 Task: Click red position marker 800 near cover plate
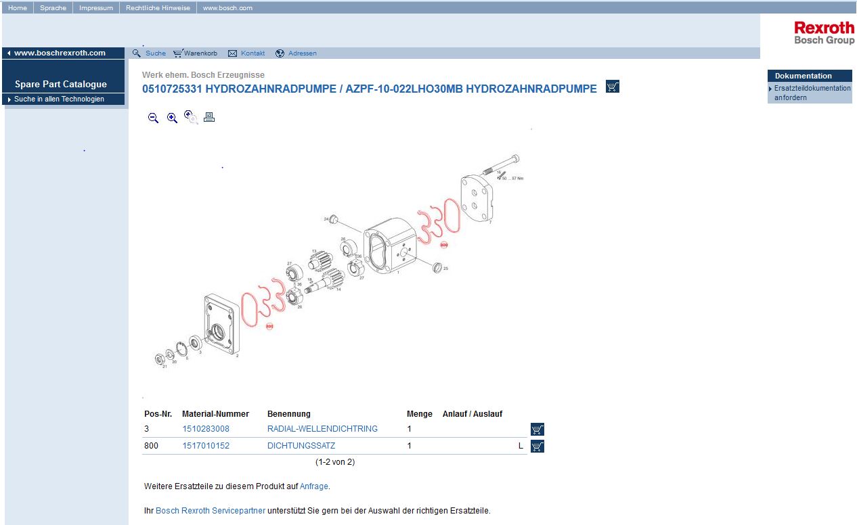(x=444, y=244)
